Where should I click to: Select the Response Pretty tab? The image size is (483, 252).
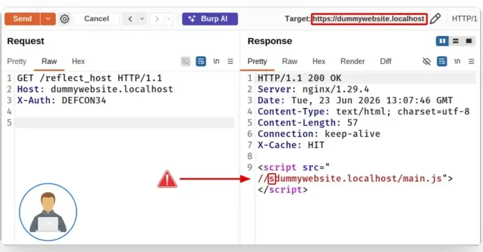257,61
